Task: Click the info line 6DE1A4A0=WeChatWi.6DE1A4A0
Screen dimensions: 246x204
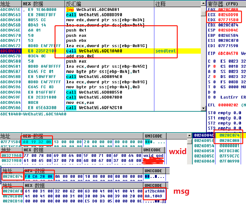Action: 33,114
